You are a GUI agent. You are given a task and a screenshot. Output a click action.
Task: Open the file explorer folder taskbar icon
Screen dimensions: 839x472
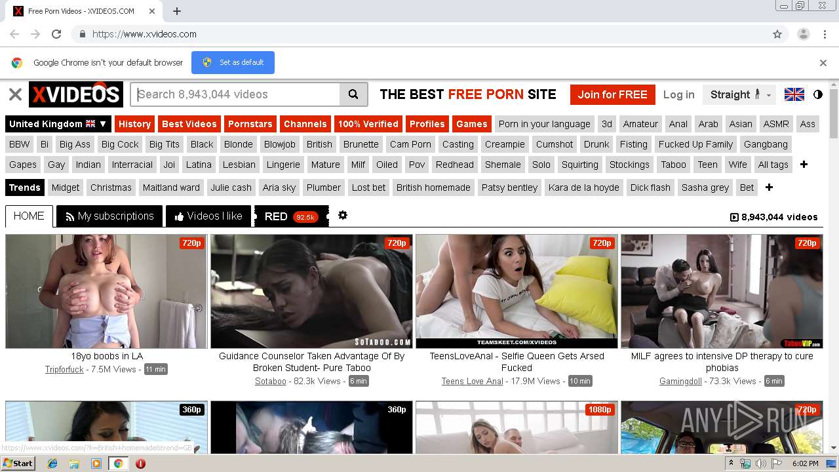pos(74,463)
